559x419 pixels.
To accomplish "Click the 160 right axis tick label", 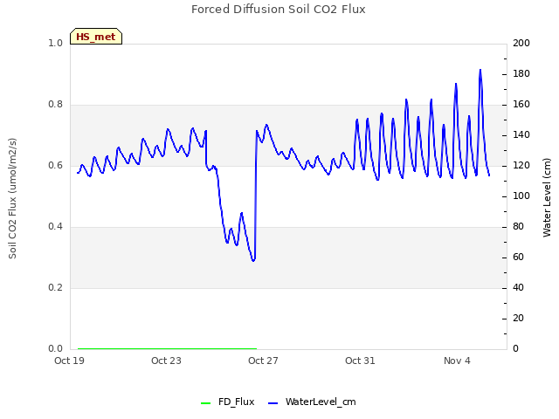I will pos(521,105).
